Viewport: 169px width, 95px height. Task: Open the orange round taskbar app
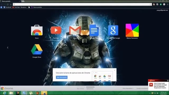pos(37,93)
